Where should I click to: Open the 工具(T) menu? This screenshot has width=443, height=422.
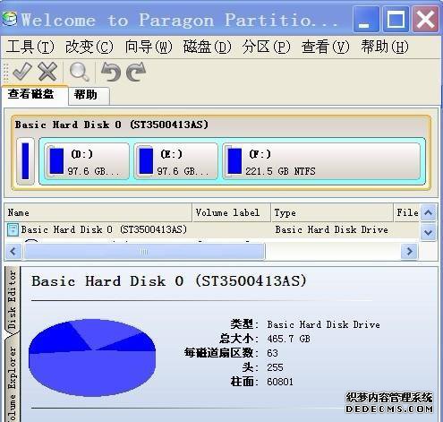coord(30,47)
